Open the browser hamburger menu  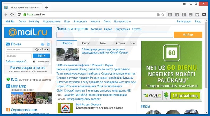click(x=184, y=4)
